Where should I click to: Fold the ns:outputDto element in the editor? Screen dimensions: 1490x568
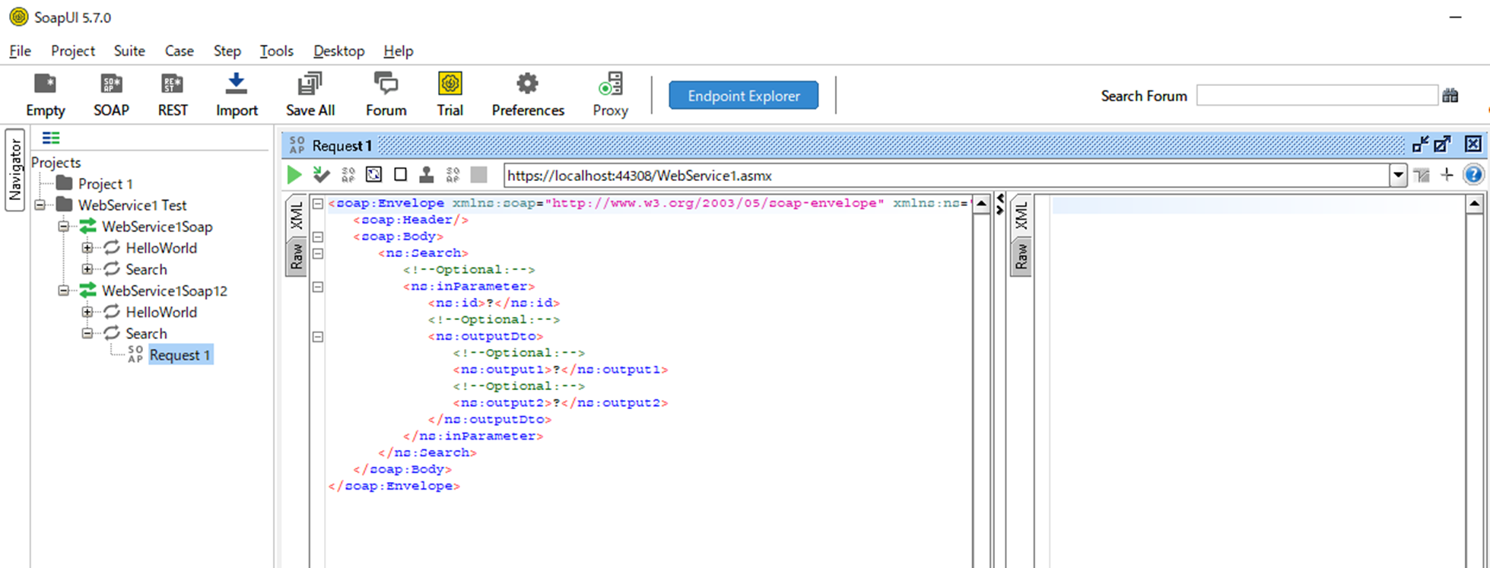(318, 336)
